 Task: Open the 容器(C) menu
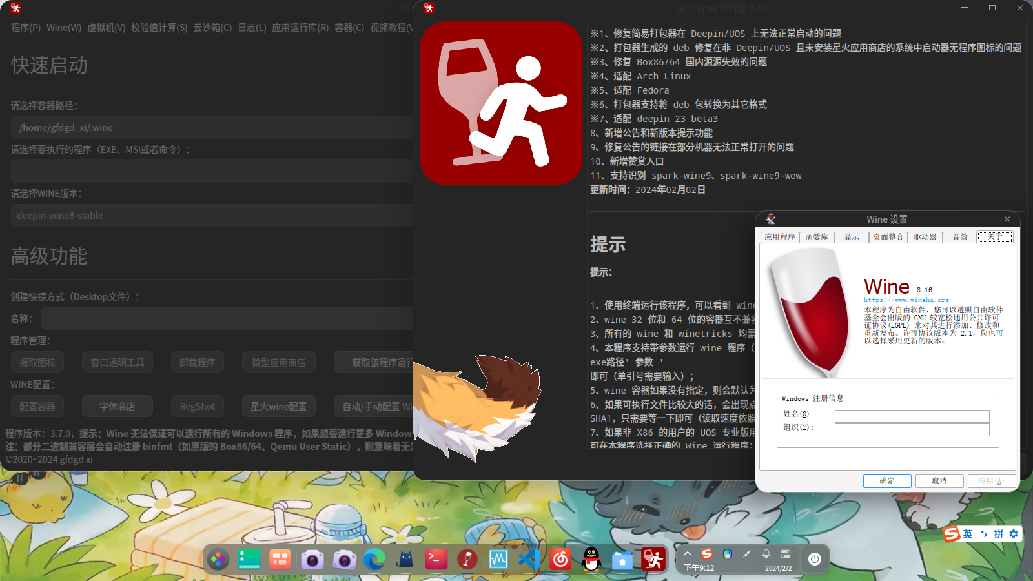[x=349, y=28]
